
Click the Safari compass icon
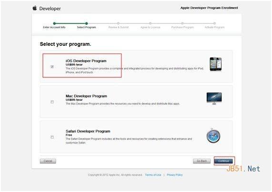click(x=213, y=136)
